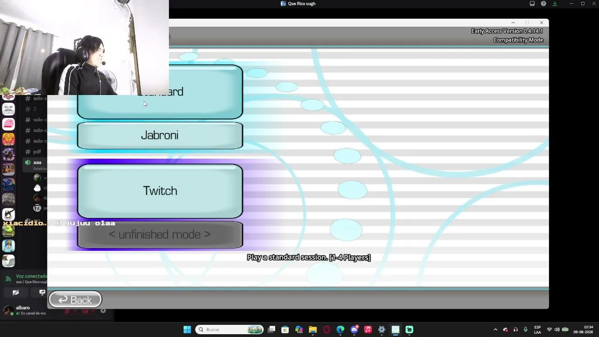This screenshot has width=599, height=337.
Task: Click the tray microphone icon
Action: 526,330
